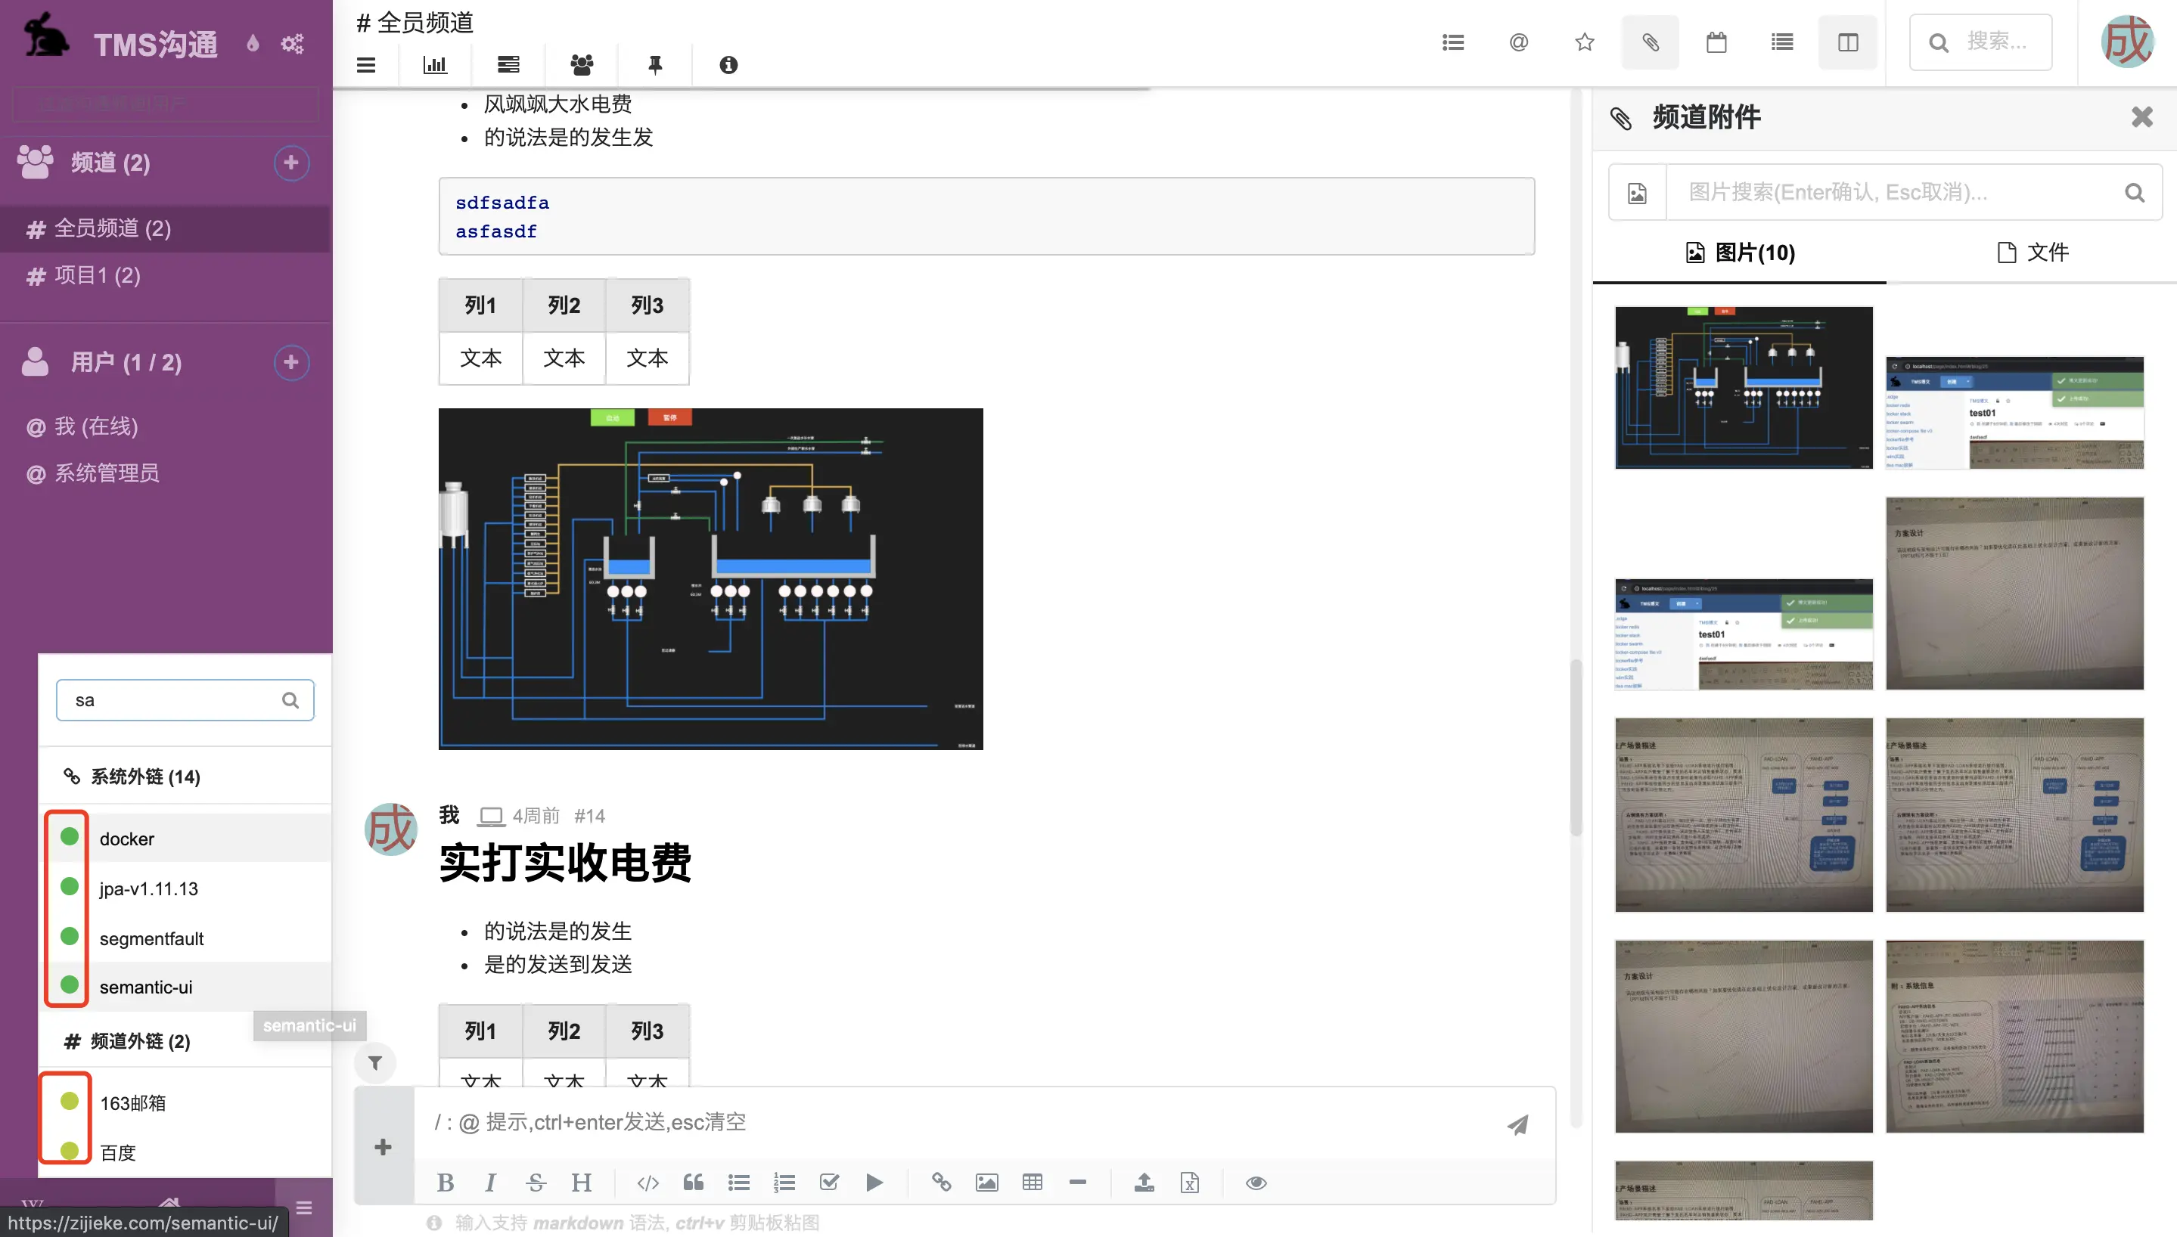This screenshot has height=1237, width=2177.
Task: Toggle the sidebar columns layout icon
Action: pos(1847,42)
